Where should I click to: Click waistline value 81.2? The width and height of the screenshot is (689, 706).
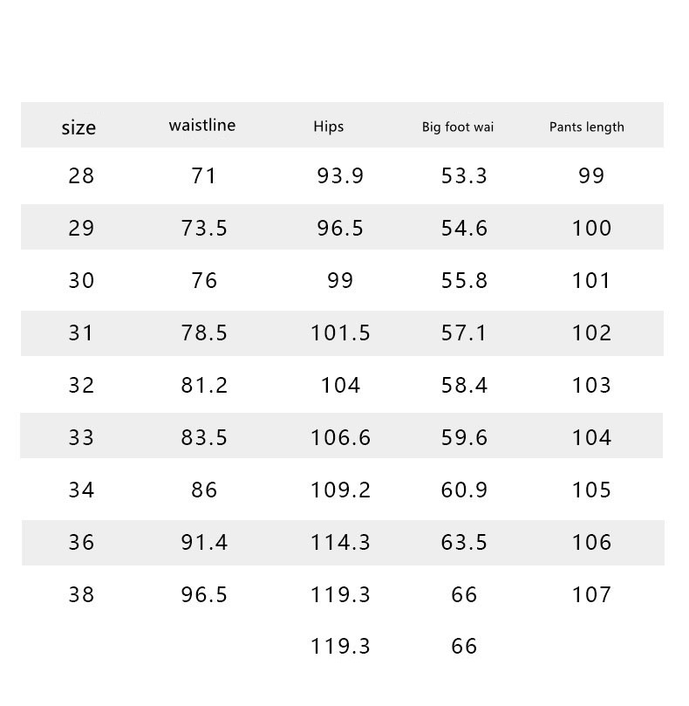click(x=204, y=386)
